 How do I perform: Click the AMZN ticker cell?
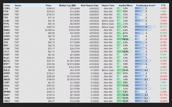[x=7, y=79]
